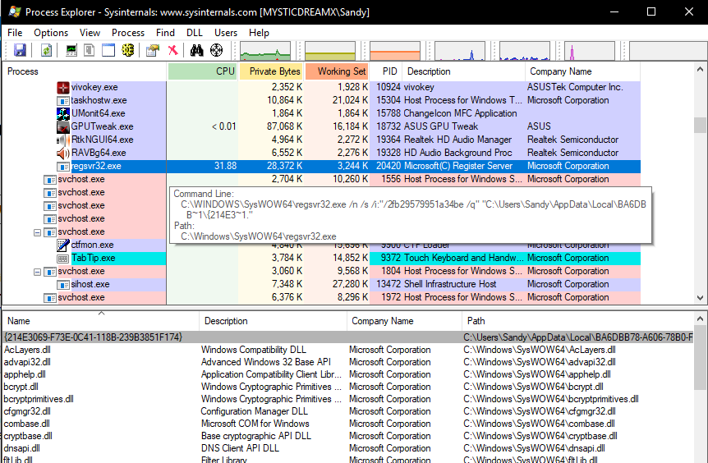Toggle the lower pane window icon
Image resolution: width=708 pixels, height=463 pixels.
click(108, 50)
